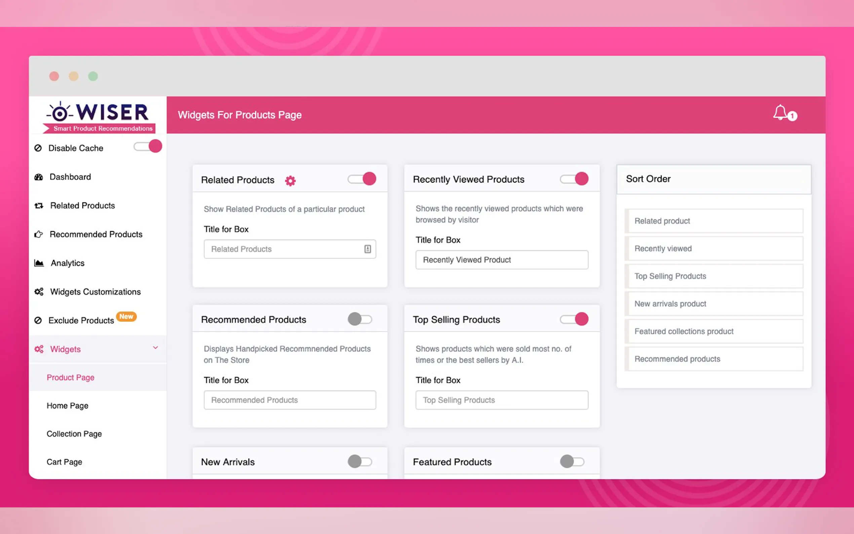Turn off the Recently Viewed Products switch

[574, 179]
